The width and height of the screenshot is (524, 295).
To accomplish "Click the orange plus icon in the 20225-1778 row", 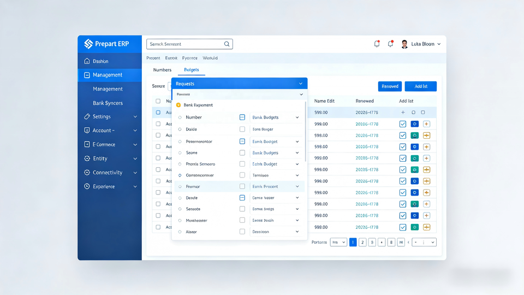I will 426,169.
